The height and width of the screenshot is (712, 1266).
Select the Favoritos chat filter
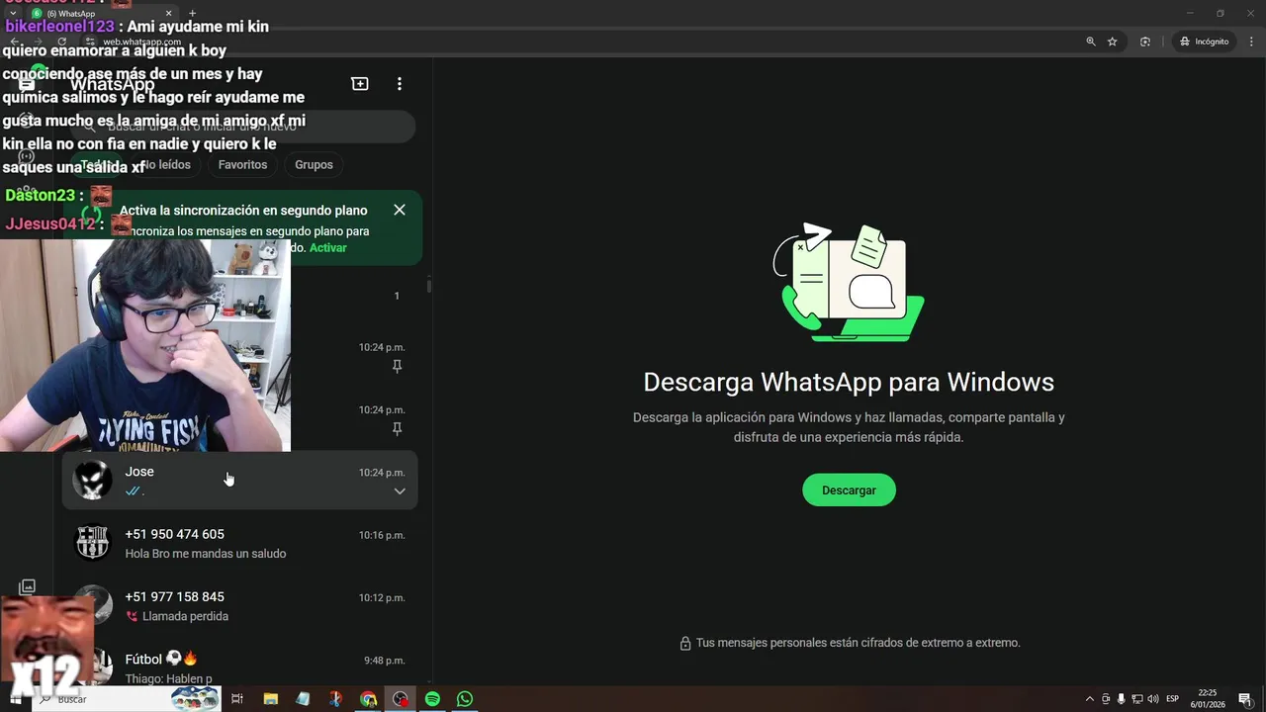[242, 165]
